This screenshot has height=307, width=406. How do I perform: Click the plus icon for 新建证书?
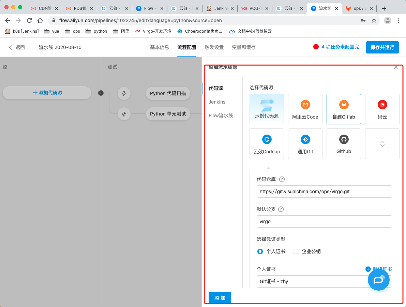click(368, 269)
